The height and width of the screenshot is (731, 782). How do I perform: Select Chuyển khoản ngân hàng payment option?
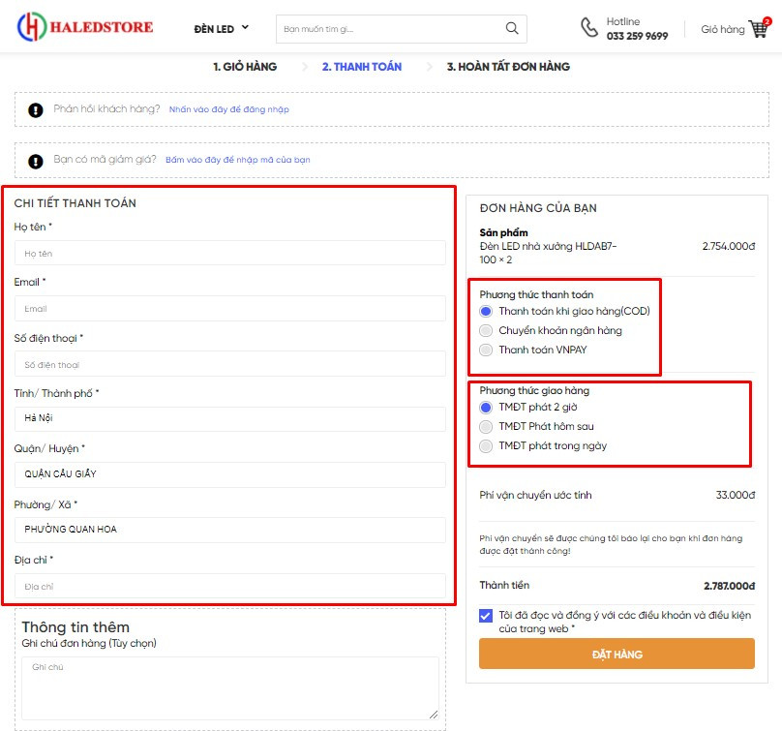coord(487,330)
